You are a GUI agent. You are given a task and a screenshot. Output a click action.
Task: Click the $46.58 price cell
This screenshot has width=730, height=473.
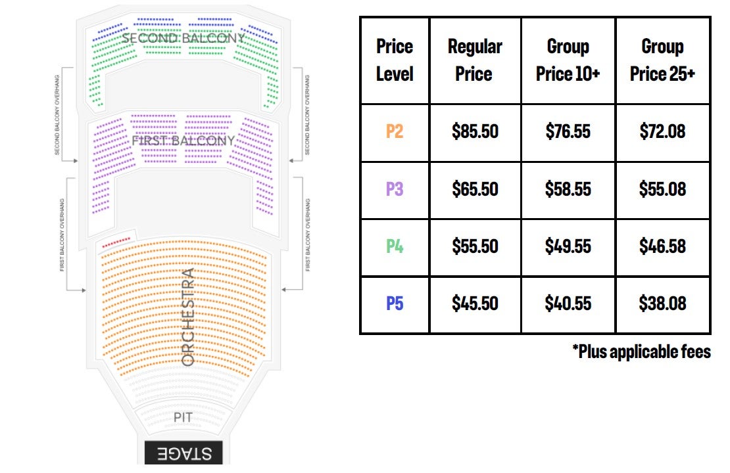pyautogui.click(x=662, y=246)
